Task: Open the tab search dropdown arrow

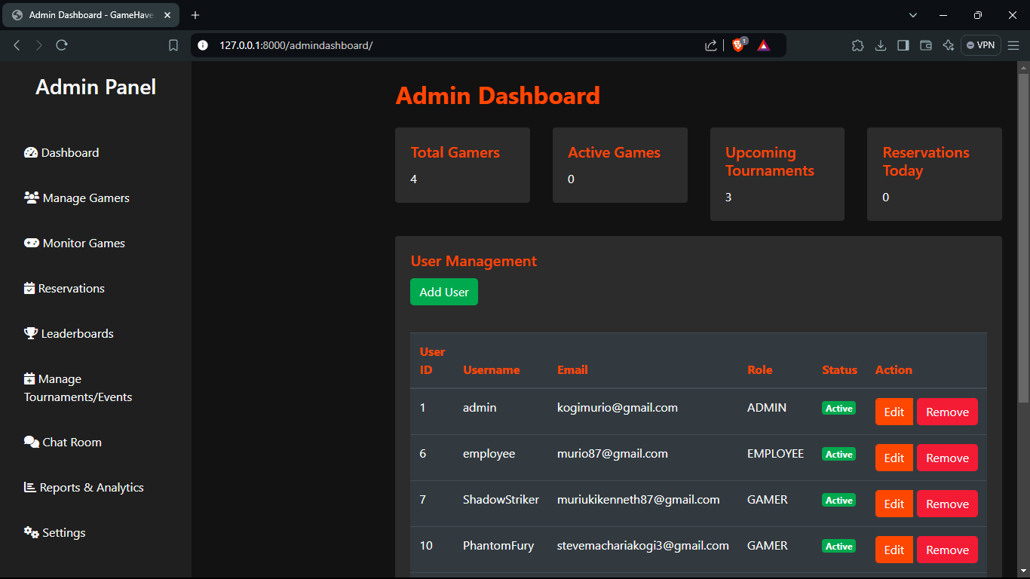Action: tap(913, 15)
